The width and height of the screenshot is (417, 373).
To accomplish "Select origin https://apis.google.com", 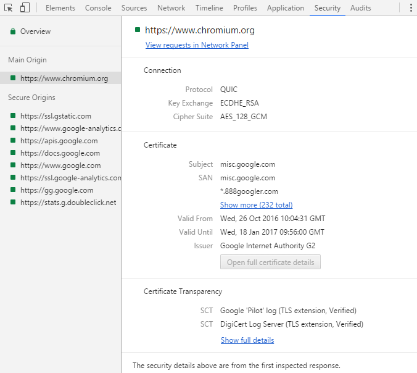I will tap(59, 141).
